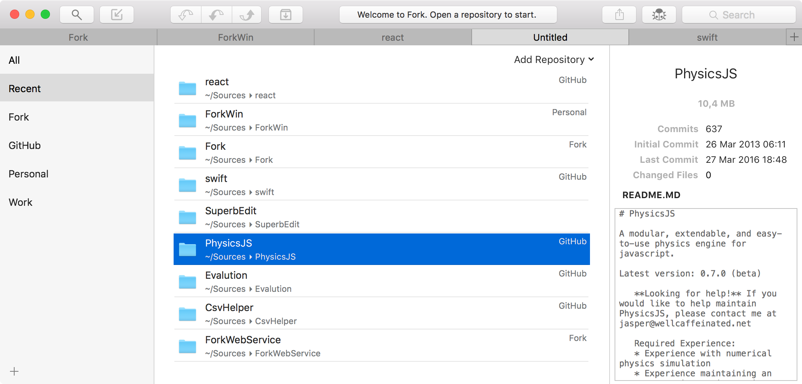Click the Pull toolbar icon
The height and width of the screenshot is (384, 802).
point(217,15)
